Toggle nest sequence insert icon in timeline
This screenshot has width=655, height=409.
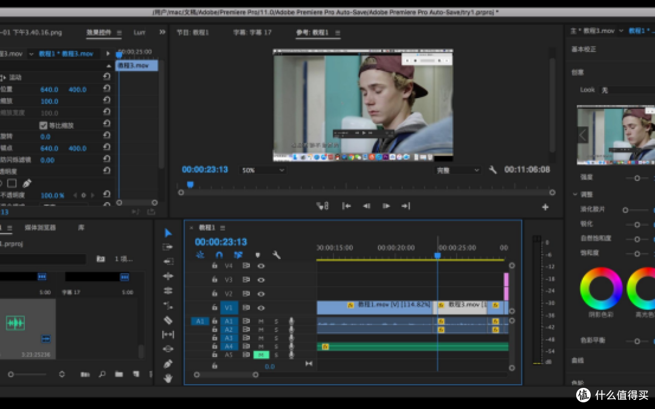tap(200, 255)
